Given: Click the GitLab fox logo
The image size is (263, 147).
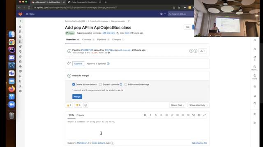Looking at the screenshot, I should click(21, 14).
